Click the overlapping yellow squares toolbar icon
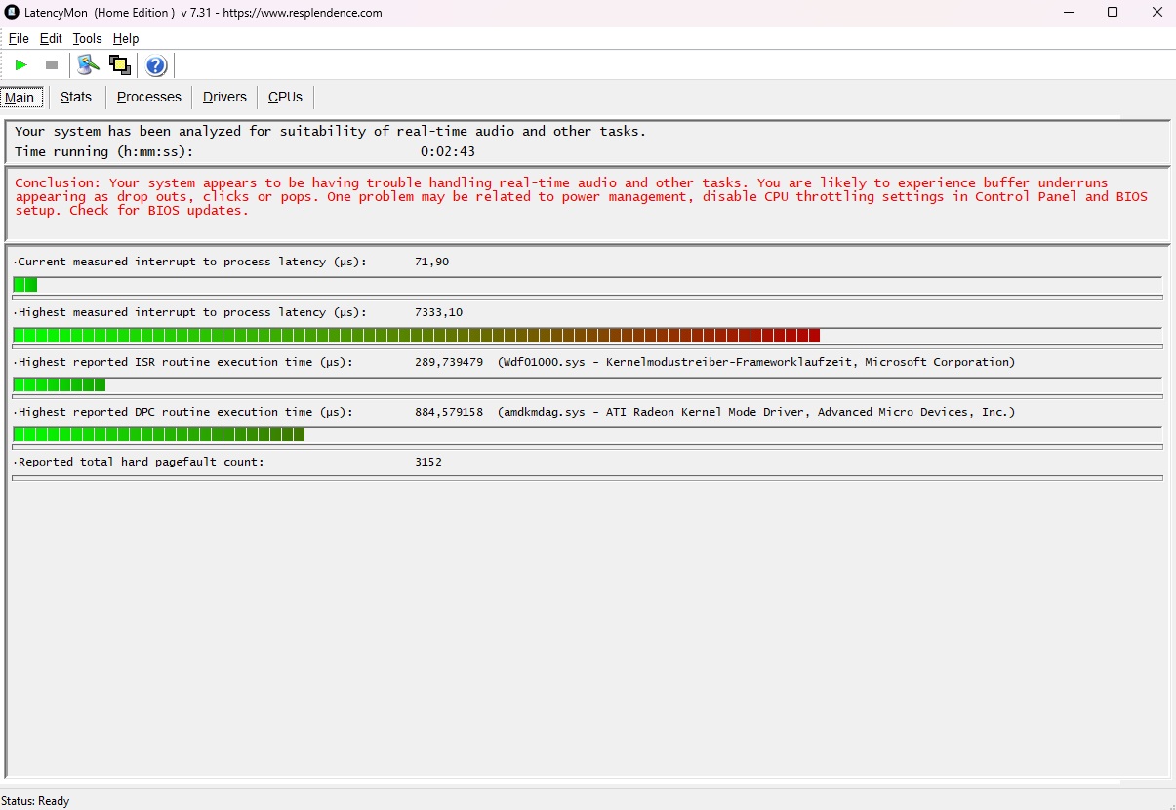 [x=120, y=65]
